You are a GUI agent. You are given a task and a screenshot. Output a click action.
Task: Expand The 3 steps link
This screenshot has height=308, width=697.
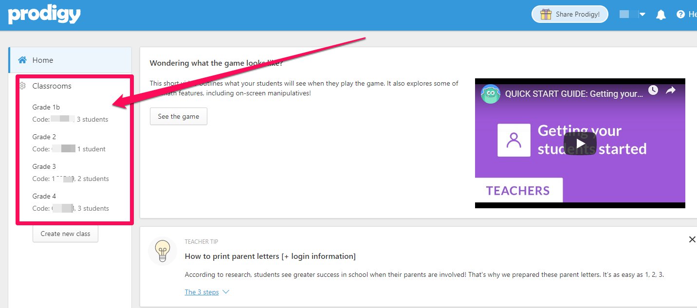click(206, 292)
